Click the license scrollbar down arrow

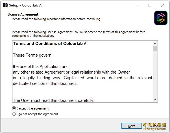(155, 100)
